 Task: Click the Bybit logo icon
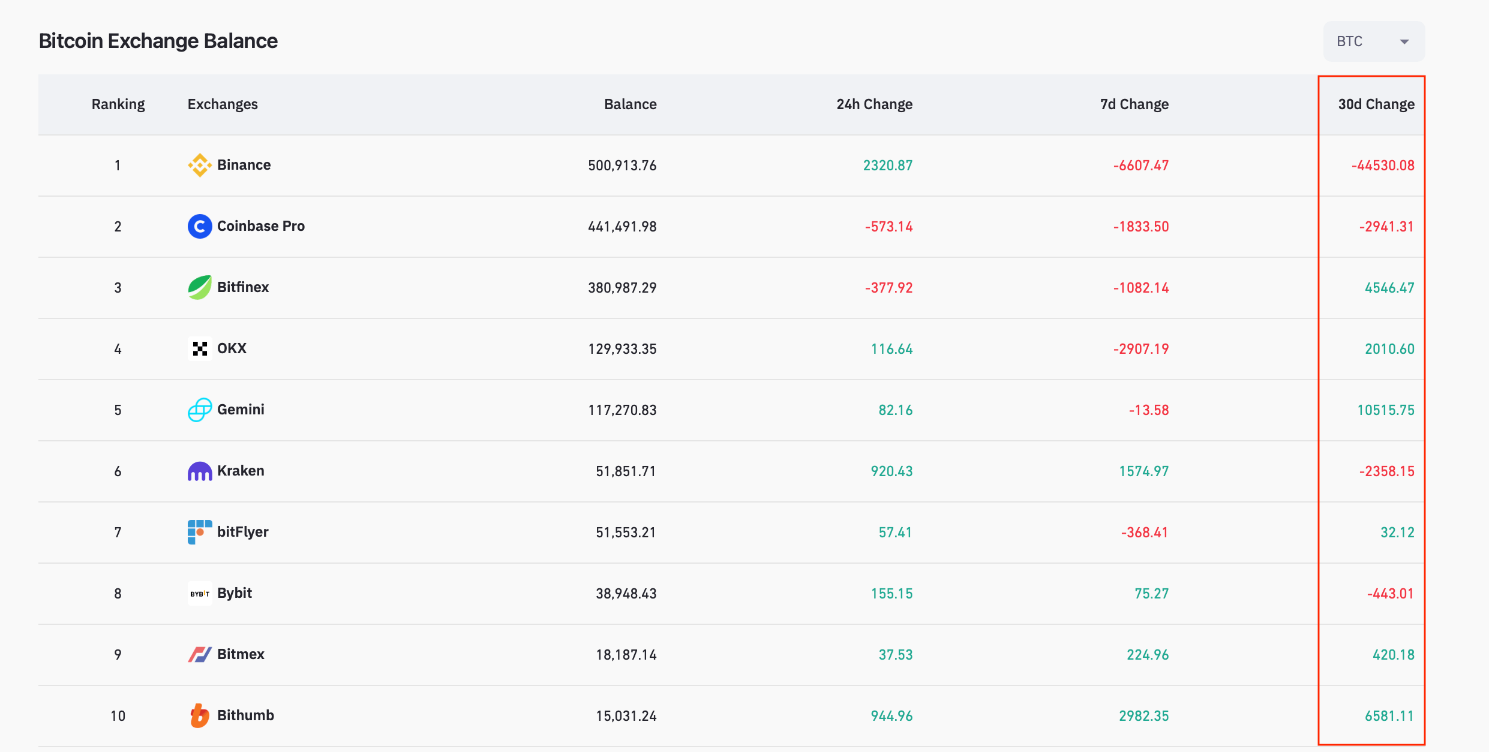click(x=199, y=594)
